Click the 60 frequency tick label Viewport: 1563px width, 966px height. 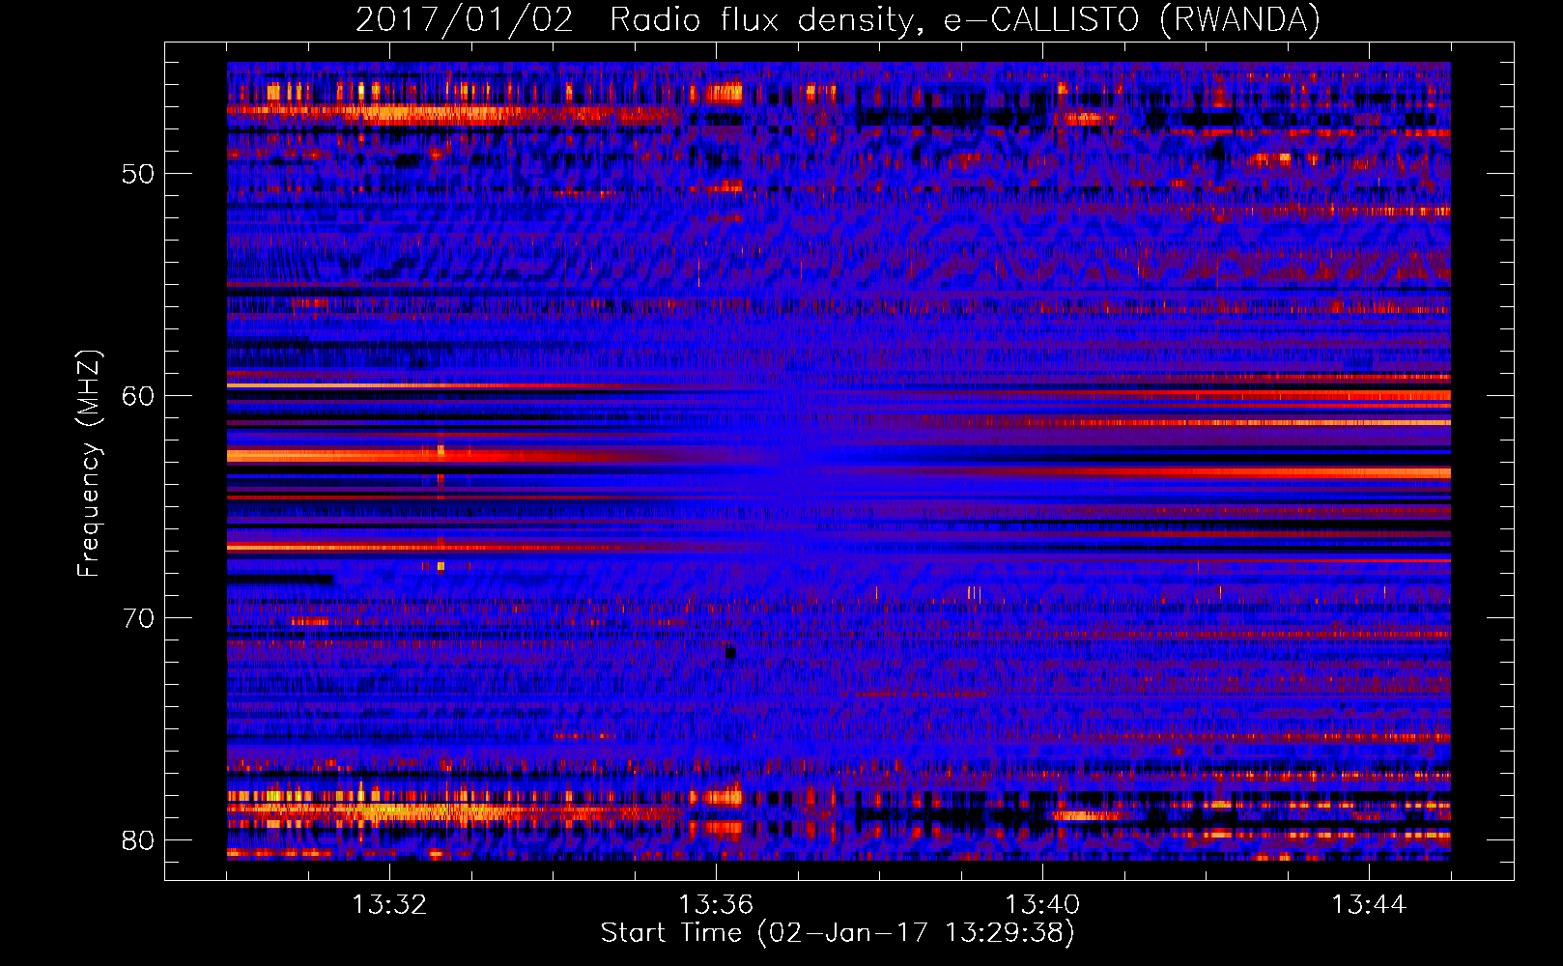click(x=138, y=396)
